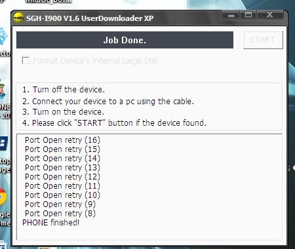
Task: Click the yellow app icon in title bar
Action: click(18, 18)
